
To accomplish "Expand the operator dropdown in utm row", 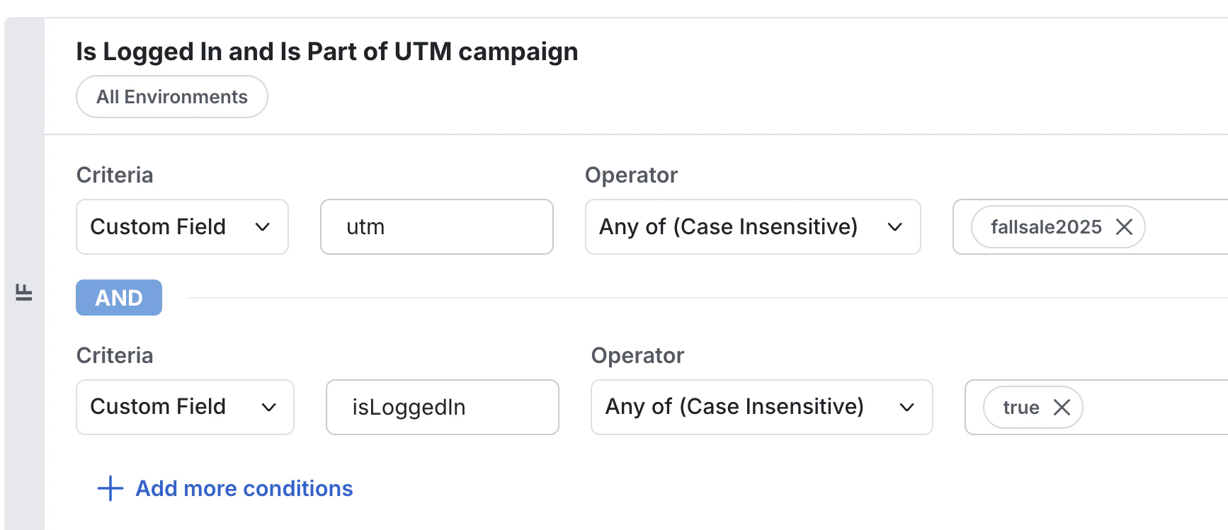I will pyautogui.click(x=752, y=227).
